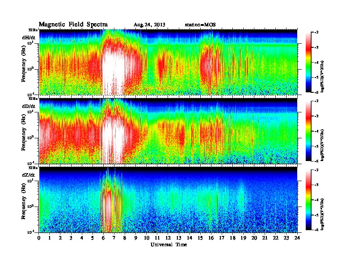Click the '0' hour tick on time axis
The height and width of the screenshot is (273, 354).
[39, 238]
